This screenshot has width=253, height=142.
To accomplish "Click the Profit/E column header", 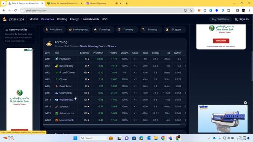I will point(113,53).
